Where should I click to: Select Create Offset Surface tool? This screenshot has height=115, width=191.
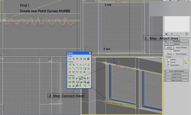pyautogui.click(x=85, y=78)
